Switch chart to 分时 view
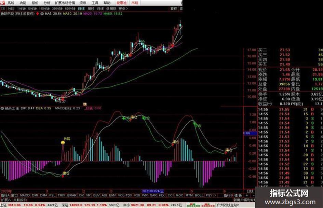 click(x=11, y=9)
